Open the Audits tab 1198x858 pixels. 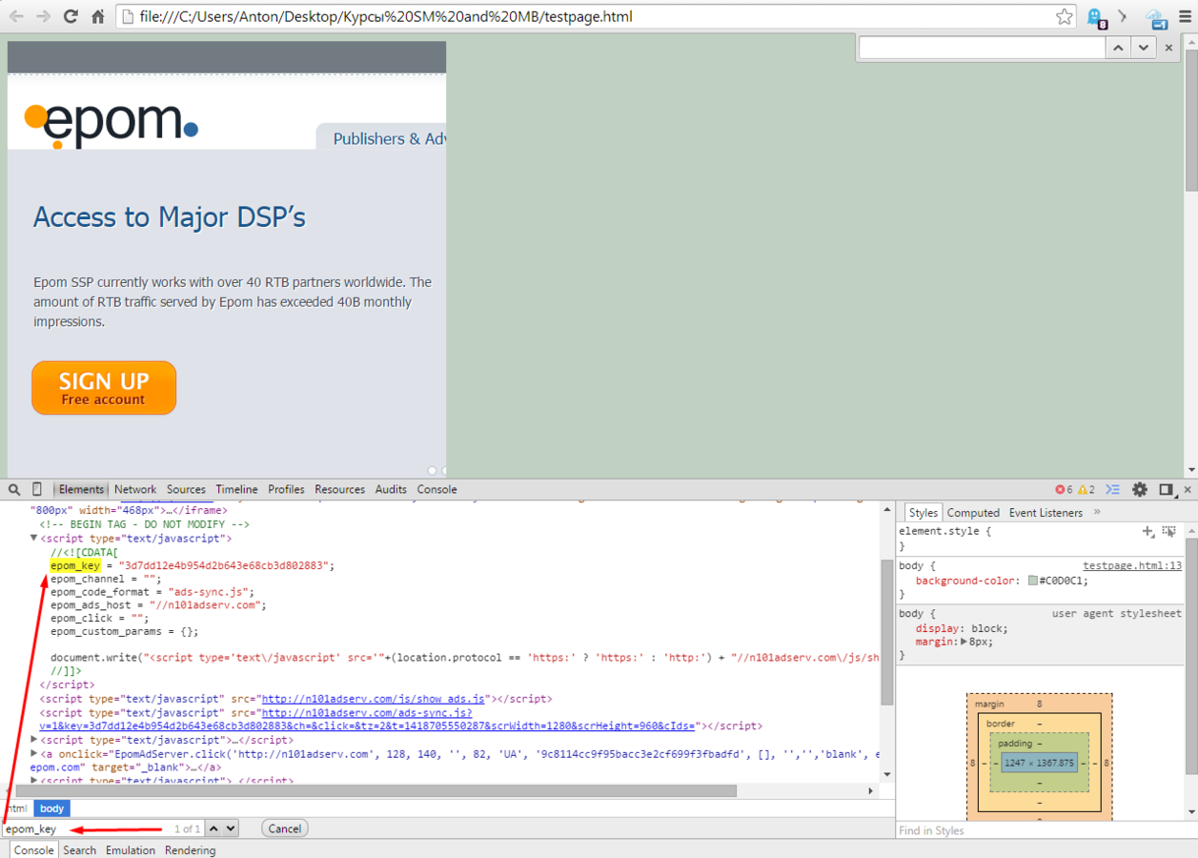391,489
